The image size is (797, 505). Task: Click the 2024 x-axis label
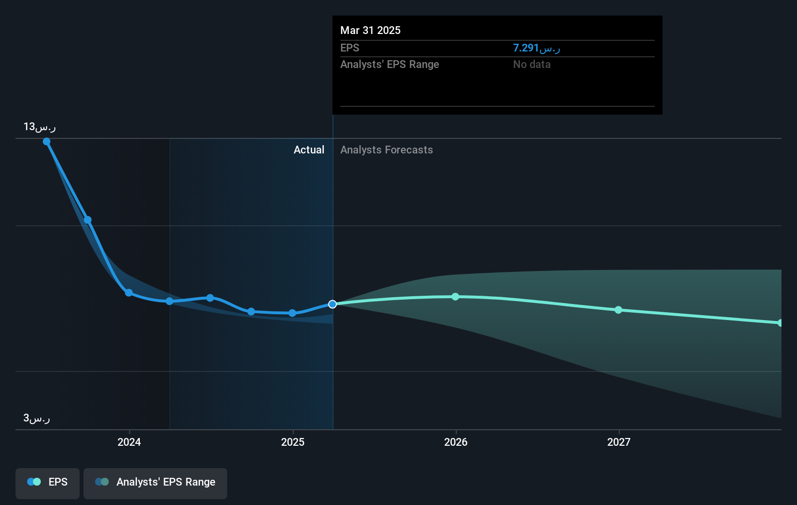click(x=129, y=442)
